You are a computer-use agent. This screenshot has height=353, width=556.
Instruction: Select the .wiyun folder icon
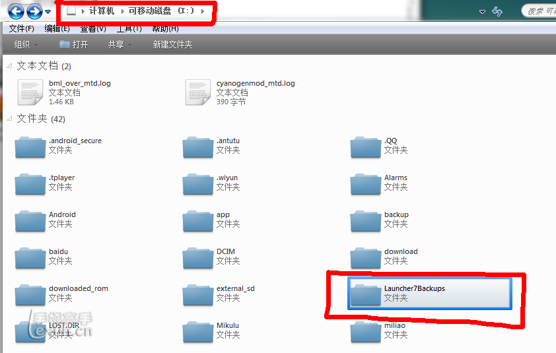(198, 184)
